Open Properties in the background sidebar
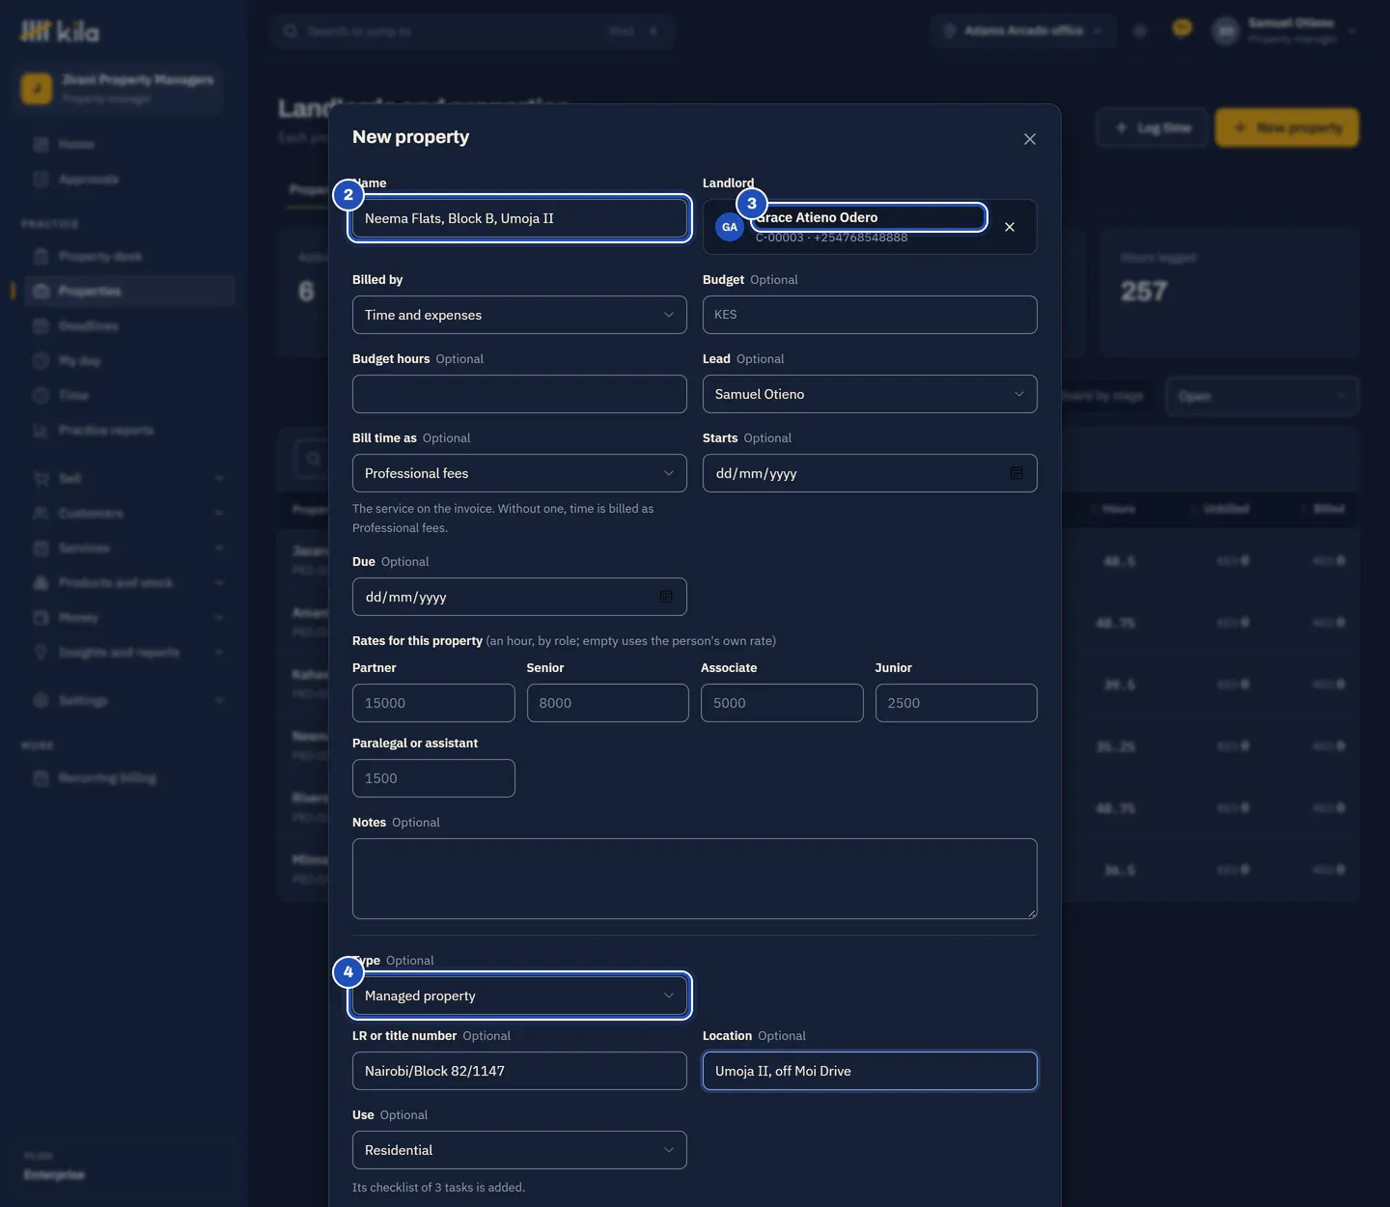This screenshot has width=1390, height=1207. click(129, 292)
